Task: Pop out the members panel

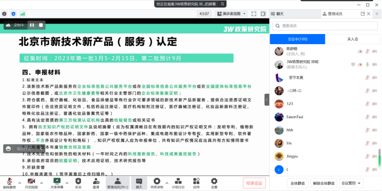Action: click(363, 14)
